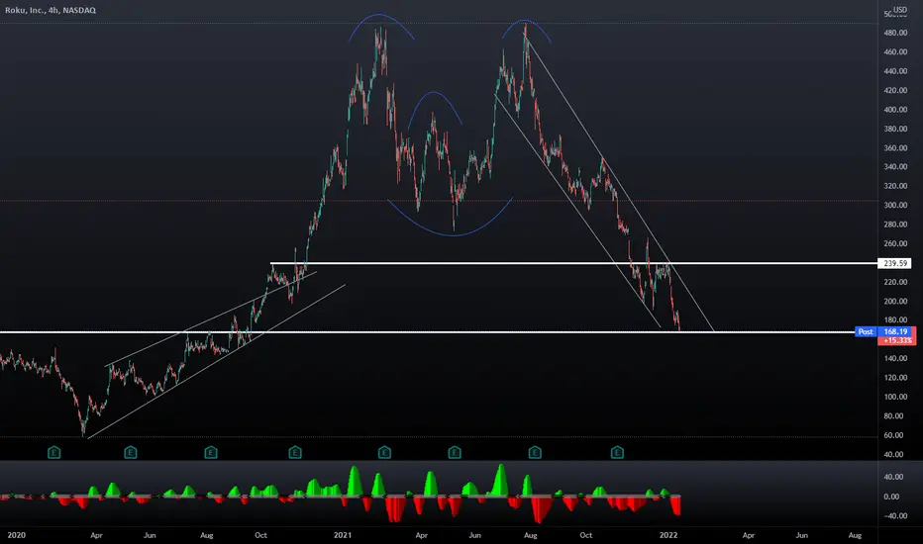The height and width of the screenshot is (544, 923).
Task: Select the 239.59 price label
Action: tap(894, 263)
